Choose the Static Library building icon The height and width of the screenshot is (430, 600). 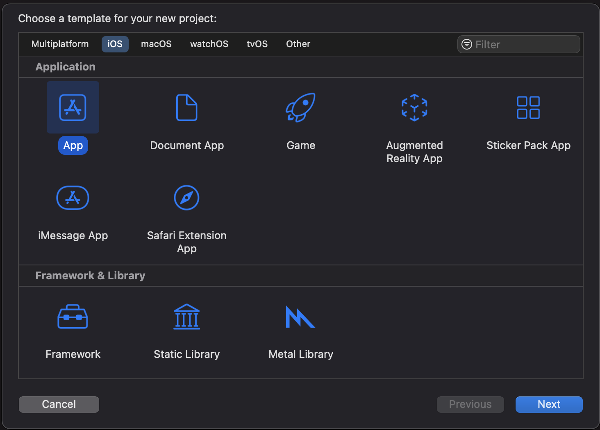[x=186, y=317]
